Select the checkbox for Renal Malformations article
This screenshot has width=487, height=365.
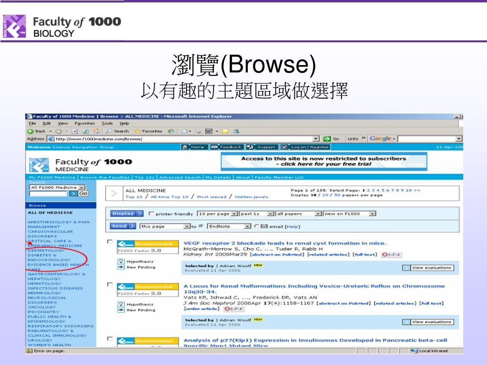(x=110, y=284)
